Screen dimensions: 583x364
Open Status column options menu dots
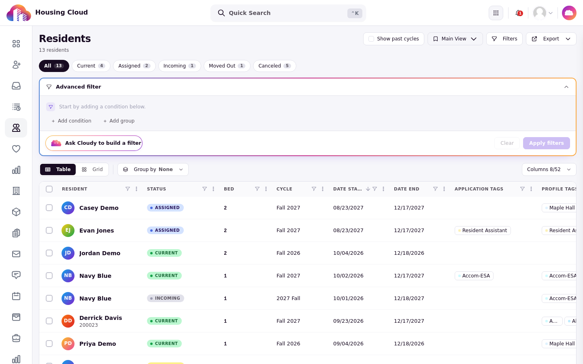(213, 189)
